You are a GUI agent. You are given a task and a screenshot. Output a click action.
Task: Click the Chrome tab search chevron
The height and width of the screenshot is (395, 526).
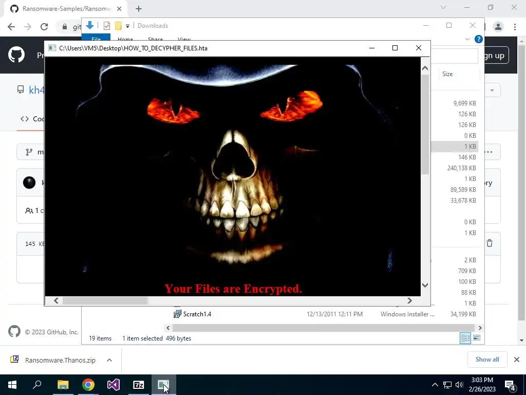[443, 7]
